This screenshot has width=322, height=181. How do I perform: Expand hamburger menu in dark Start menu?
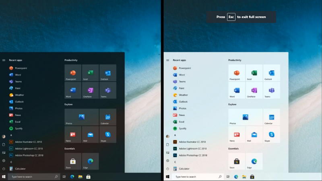point(4,60)
